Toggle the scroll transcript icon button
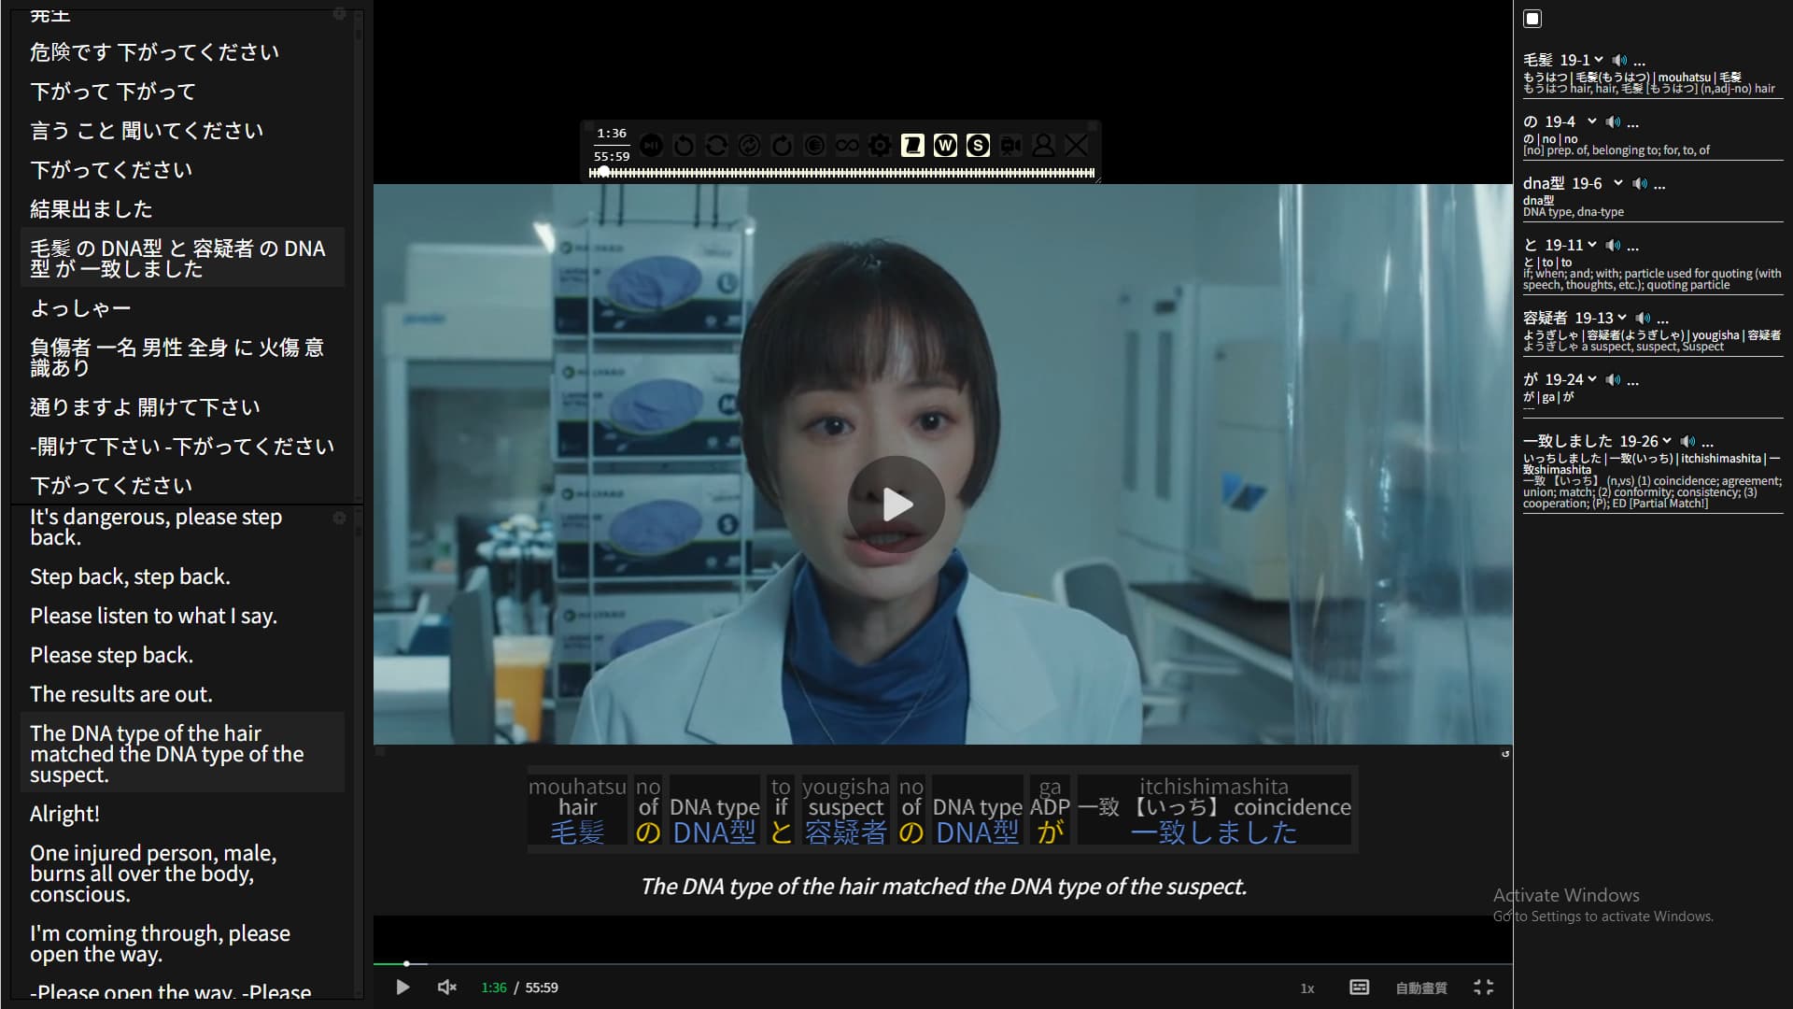 912,146
